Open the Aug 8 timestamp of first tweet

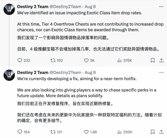[90, 7]
